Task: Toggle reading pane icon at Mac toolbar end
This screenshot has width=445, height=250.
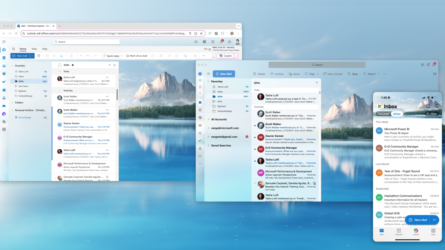Action: tap(435, 74)
